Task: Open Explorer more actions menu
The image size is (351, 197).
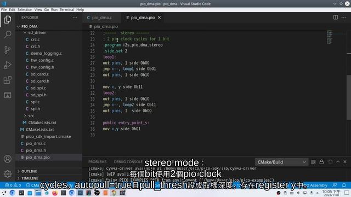Action: (75, 18)
